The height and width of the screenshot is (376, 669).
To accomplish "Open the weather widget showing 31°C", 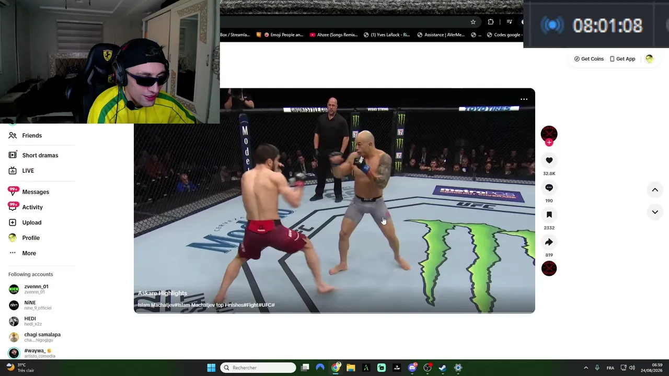I will coord(20,368).
